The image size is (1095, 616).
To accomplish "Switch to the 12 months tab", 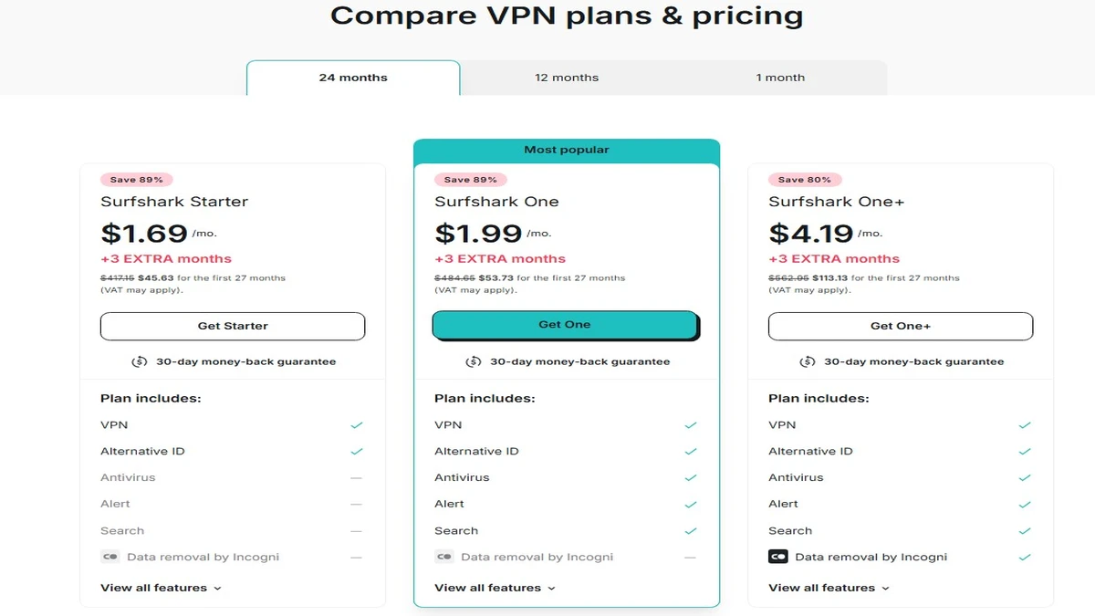I will pyautogui.click(x=567, y=78).
